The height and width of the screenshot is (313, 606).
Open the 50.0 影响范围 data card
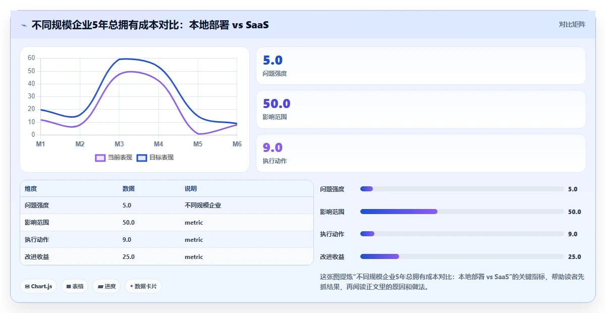tap(421, 110)
